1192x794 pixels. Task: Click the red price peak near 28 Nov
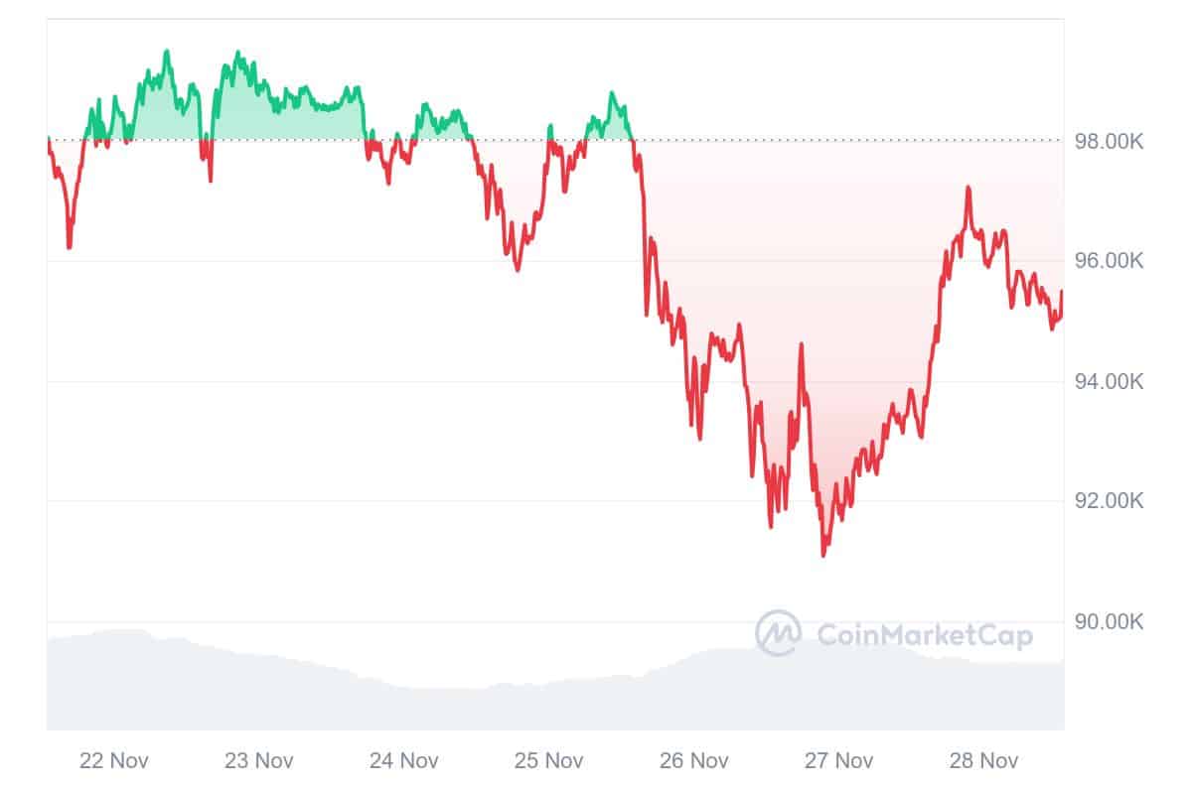(x=968, y=188)
